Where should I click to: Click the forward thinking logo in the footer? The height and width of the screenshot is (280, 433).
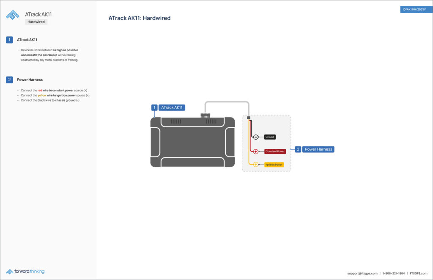(x=25, y=271)
